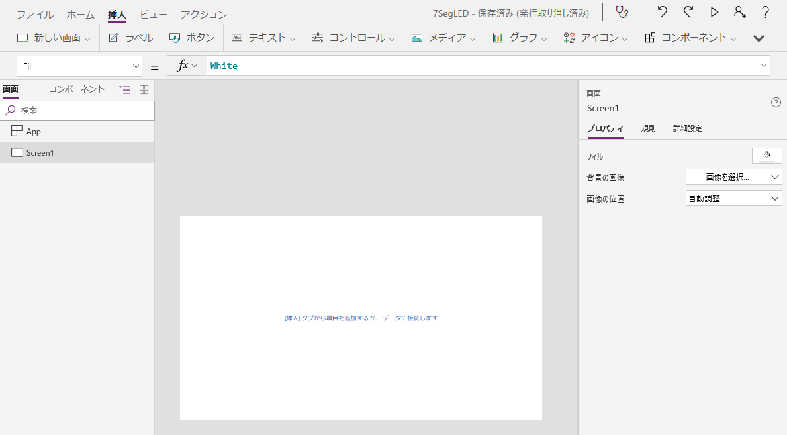This screenshot has width=787, height=435.
Task: Open help icon in Screen1 properties panel
Action: (x=776, y=103)
